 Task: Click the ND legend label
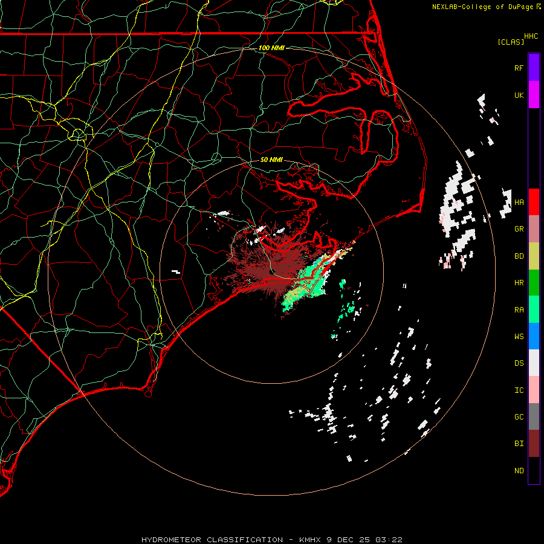click(519, 470)
